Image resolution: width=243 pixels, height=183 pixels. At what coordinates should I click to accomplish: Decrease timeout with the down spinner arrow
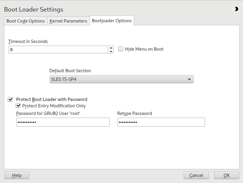click(x=111, y=51)
